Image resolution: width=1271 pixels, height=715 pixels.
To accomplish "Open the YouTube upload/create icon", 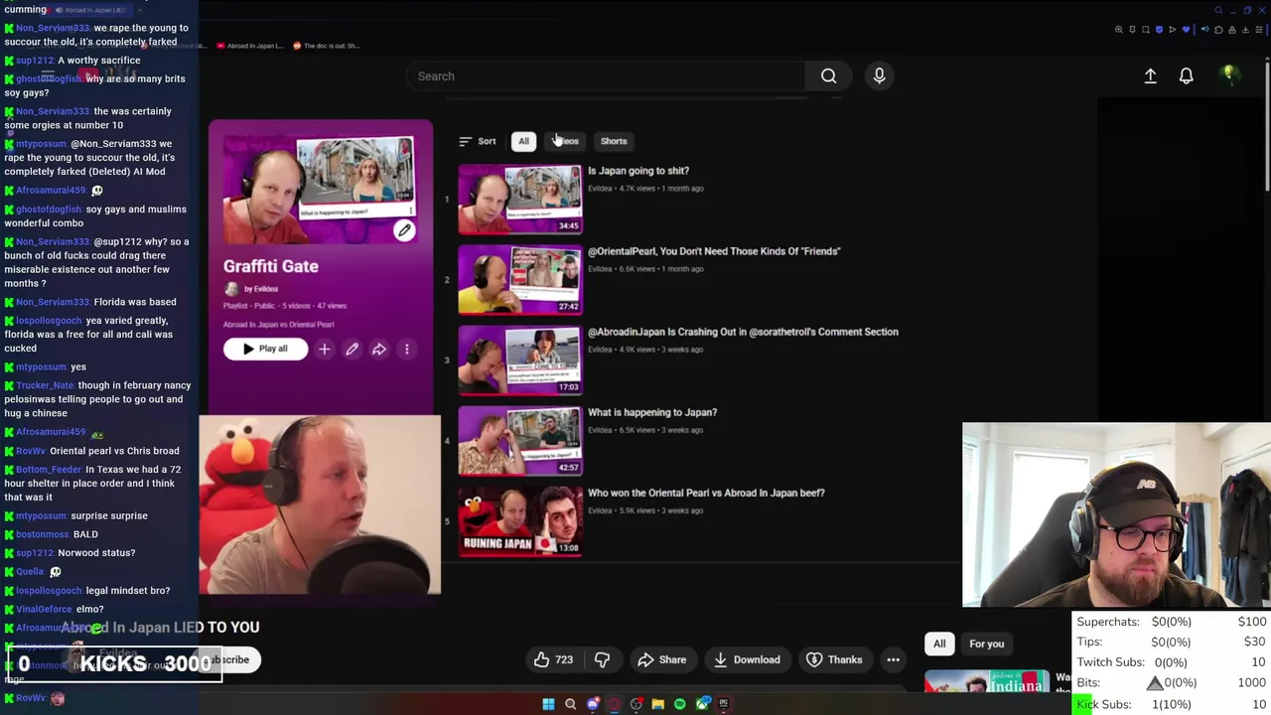I will pyautogui.click(x=1150, y=75).
